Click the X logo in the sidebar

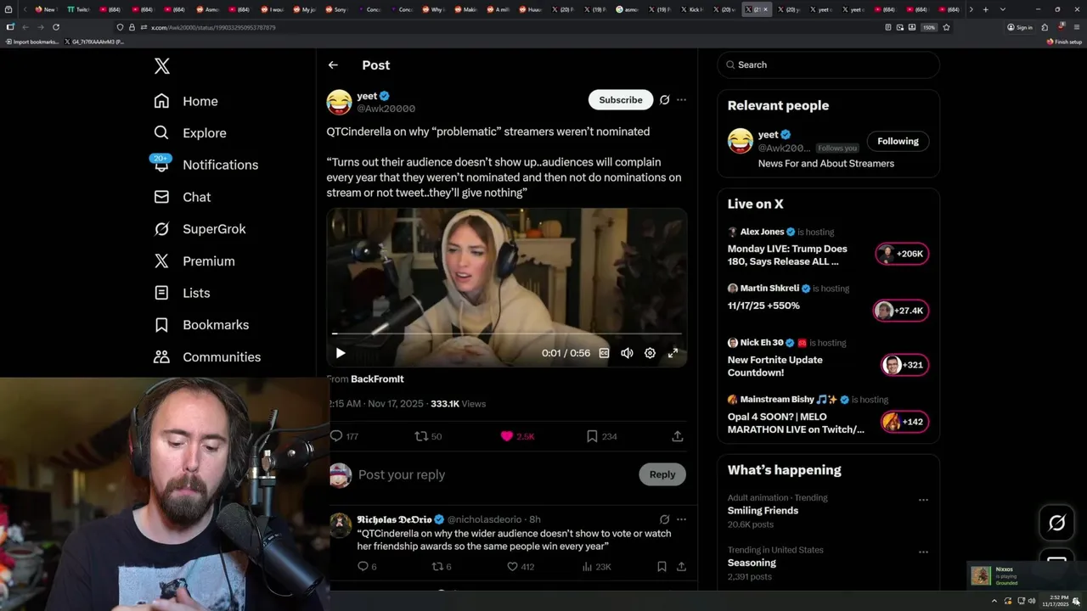coord(161,66)
